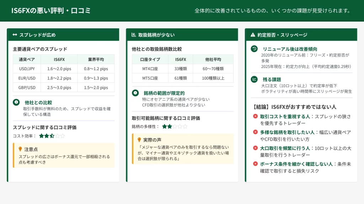Click the IS6FXの悪い評判・口コミ title

[51, 11]
